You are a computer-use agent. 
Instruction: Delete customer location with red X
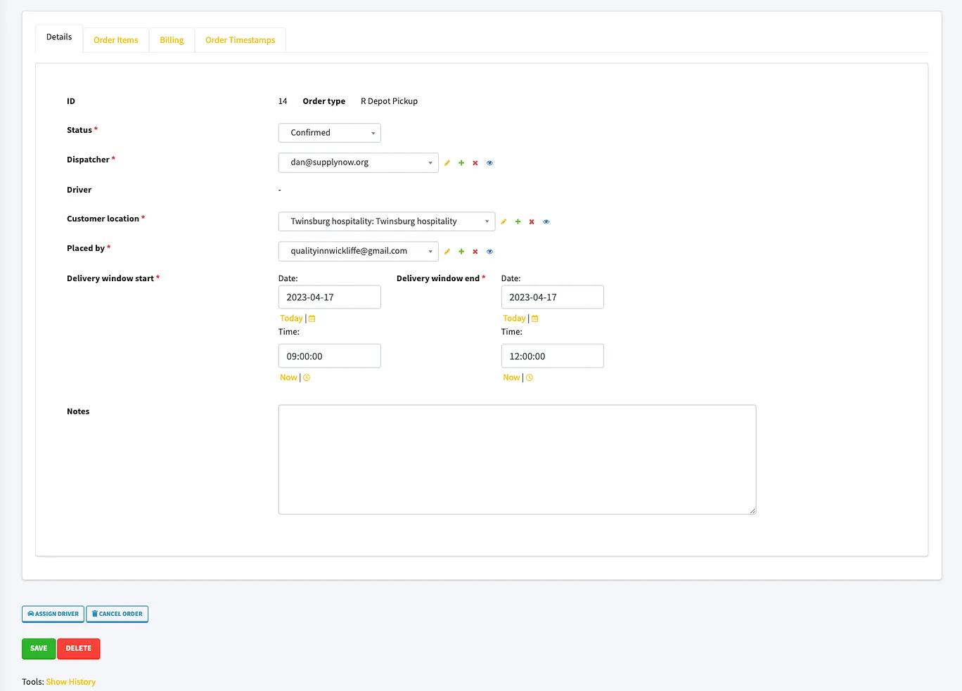click(x=532, y=222)
